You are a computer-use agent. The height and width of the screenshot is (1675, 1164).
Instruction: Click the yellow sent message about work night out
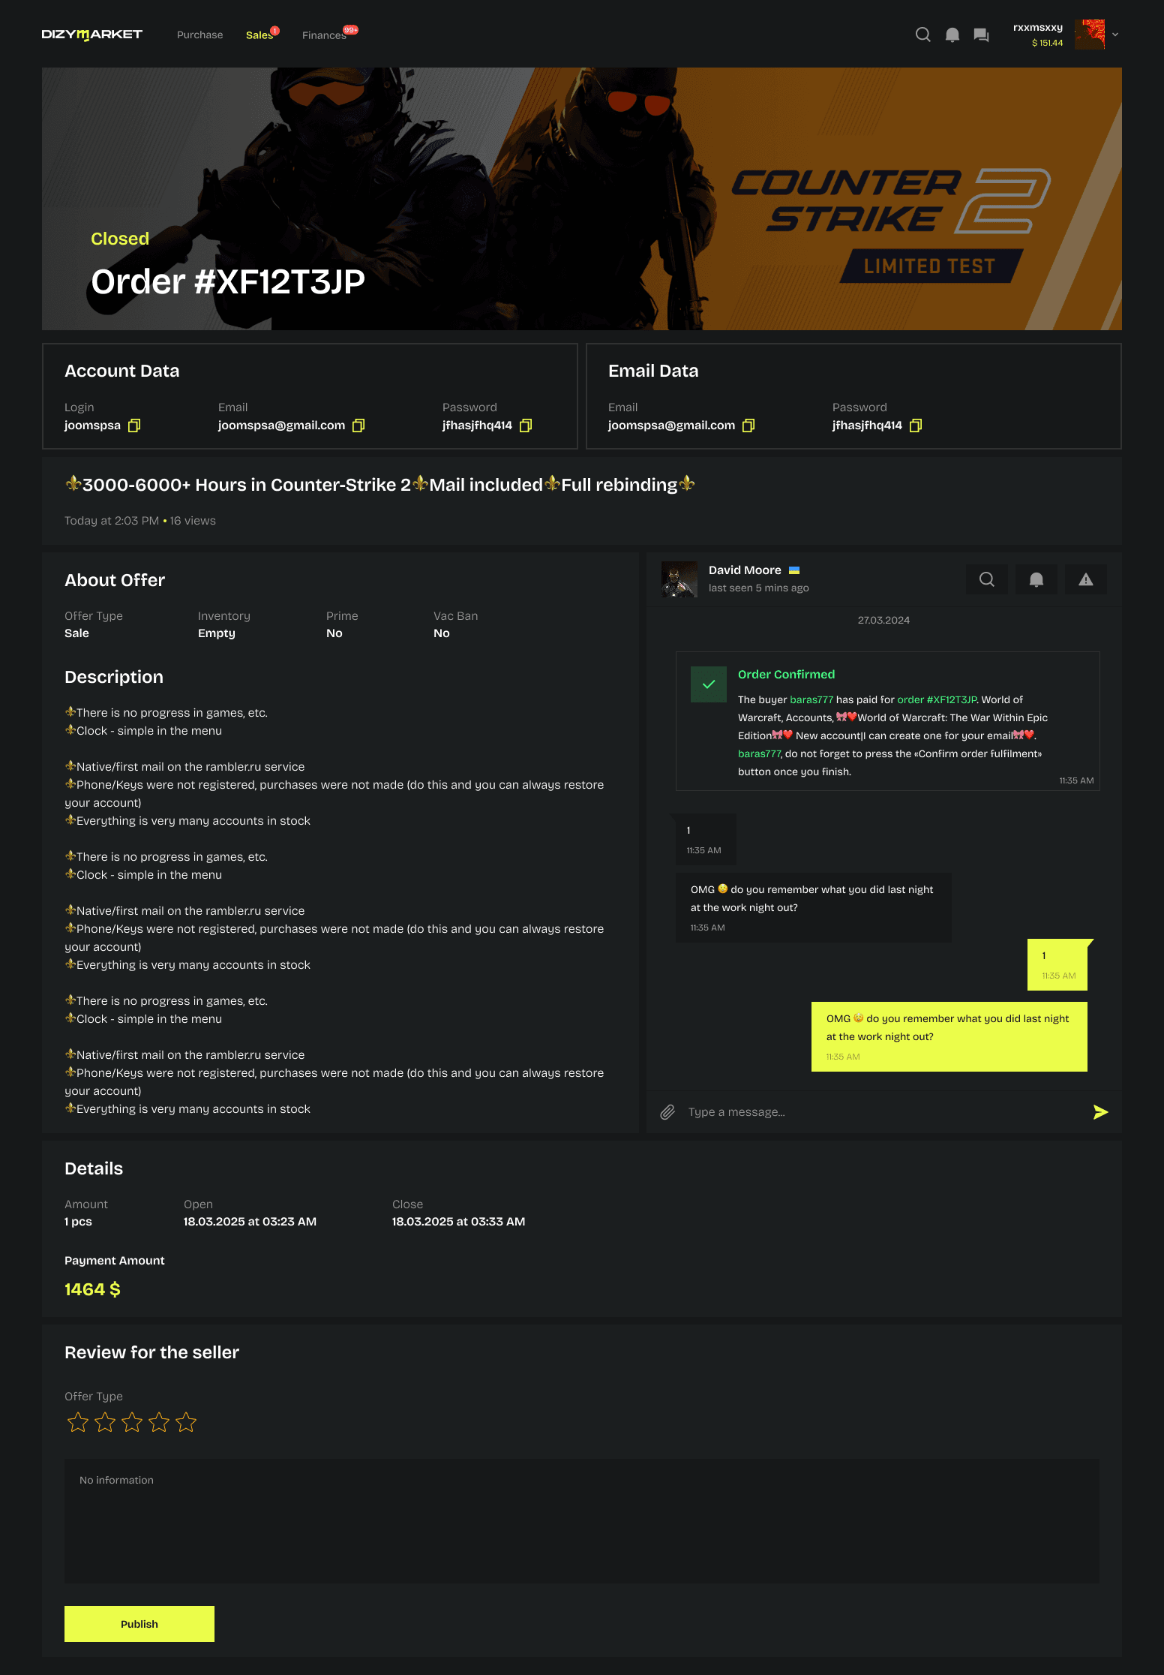point(949,1036)
